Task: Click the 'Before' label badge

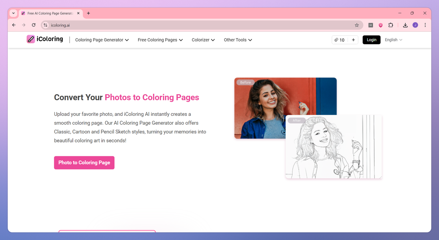Action: tap(245, 83)
